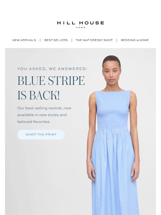Click the Blue Stripe Is Back headline
This screenshot has height=215, width=161.
coord(51,88)
